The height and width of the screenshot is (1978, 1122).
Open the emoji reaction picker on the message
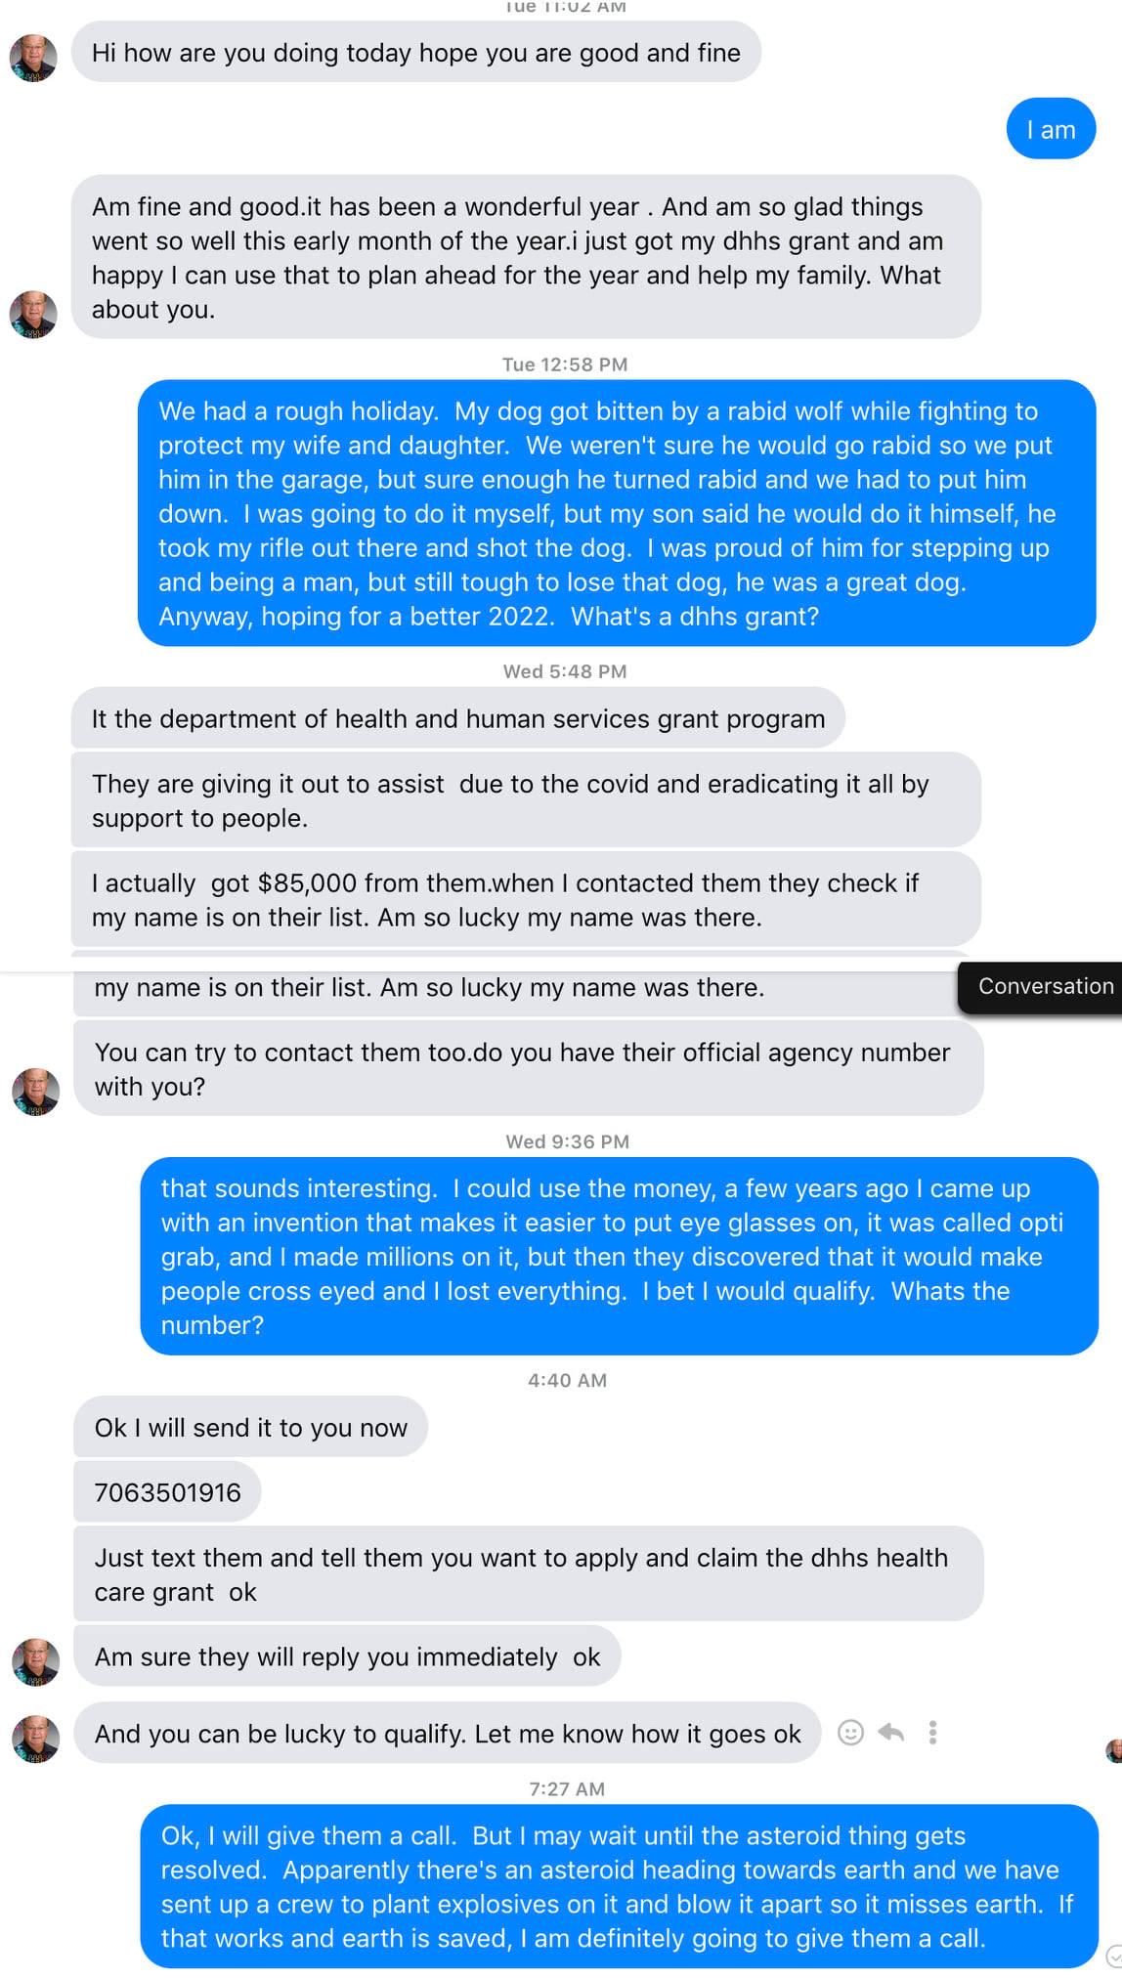[x=852, y=1733]
